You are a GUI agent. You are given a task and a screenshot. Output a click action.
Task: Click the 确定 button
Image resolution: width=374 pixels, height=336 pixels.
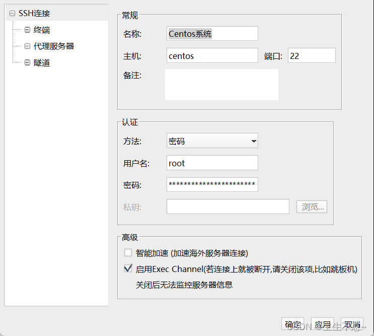[292, 324]
